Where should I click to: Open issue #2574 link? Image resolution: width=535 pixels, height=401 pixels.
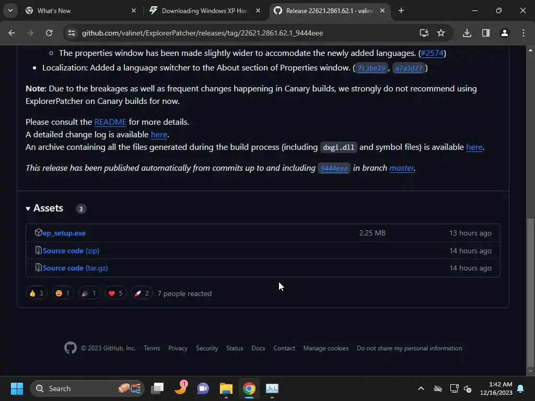tap(432, 53)
